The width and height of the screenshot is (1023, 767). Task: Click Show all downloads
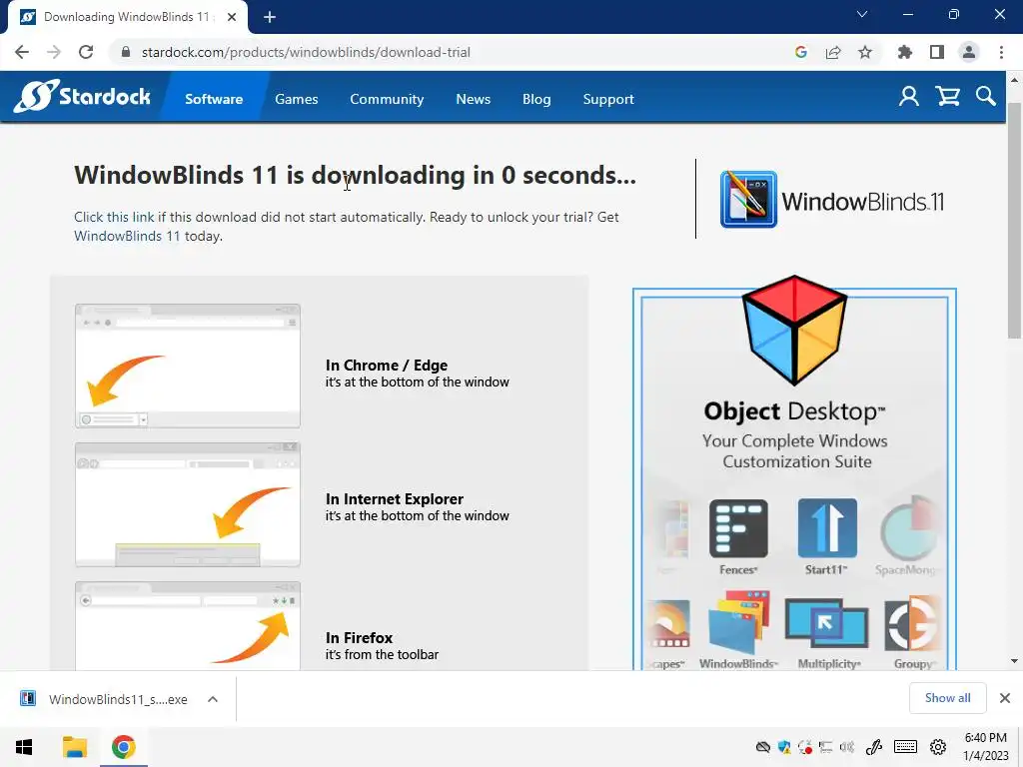(x=947, y=698)
